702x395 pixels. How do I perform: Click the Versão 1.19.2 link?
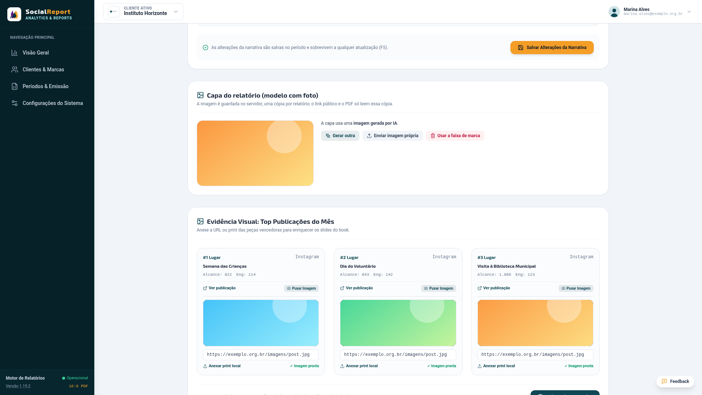pos(18,386)
